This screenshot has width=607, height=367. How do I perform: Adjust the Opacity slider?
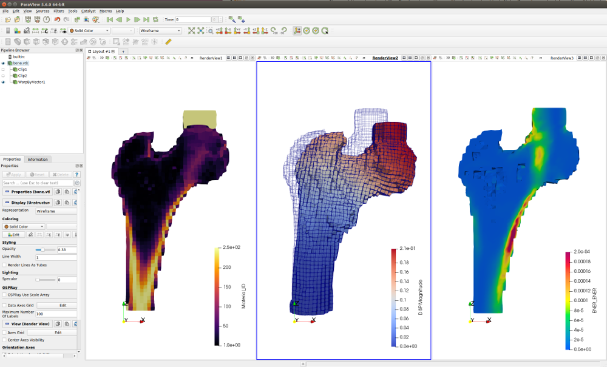[45, 250]
